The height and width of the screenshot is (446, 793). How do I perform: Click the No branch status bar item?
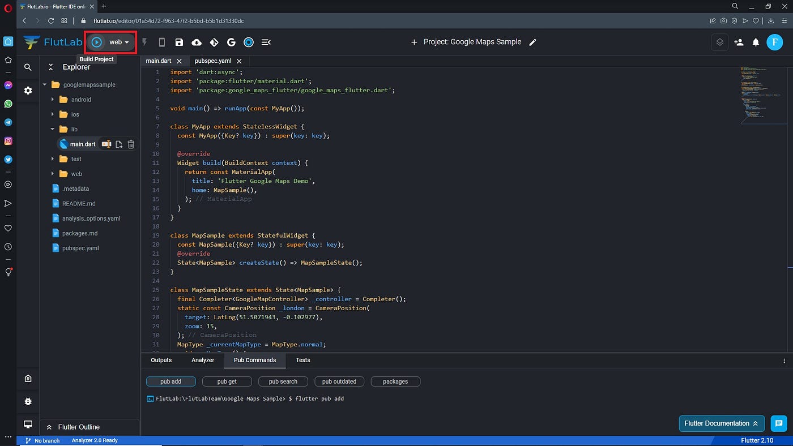(43, 440)
